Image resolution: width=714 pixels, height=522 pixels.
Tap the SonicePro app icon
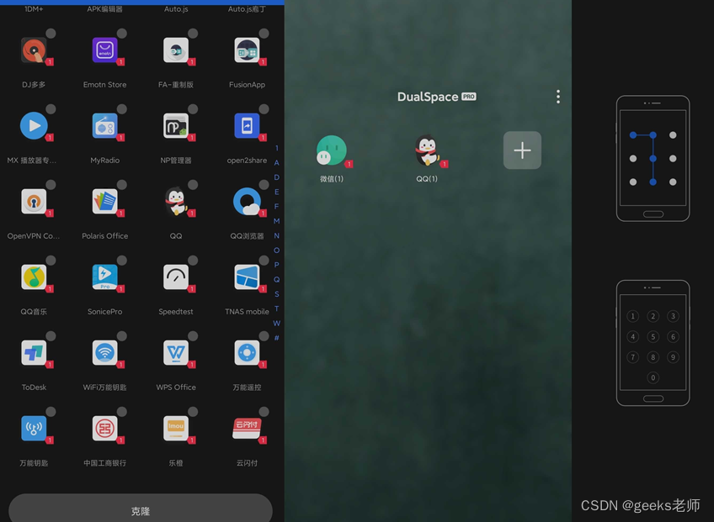coord(104,277)
